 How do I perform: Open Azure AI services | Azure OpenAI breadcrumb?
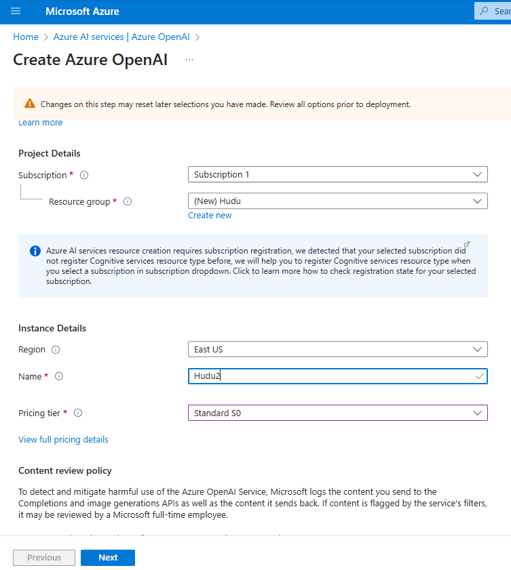[121, 37]
